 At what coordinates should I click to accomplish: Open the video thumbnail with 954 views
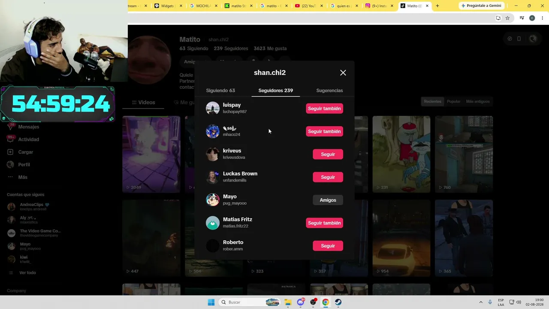[x=401, y=238]
